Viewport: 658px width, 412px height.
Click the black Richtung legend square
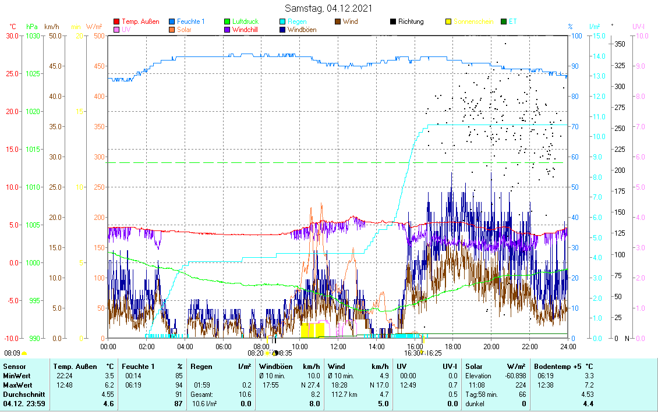click(393, 22)
